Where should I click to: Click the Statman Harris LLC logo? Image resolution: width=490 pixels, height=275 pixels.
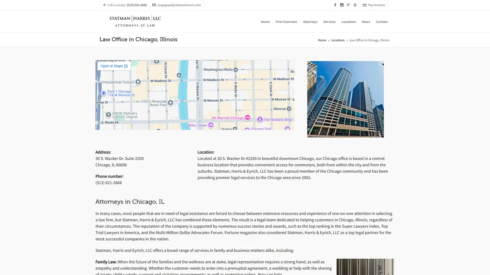coord(135,21)
